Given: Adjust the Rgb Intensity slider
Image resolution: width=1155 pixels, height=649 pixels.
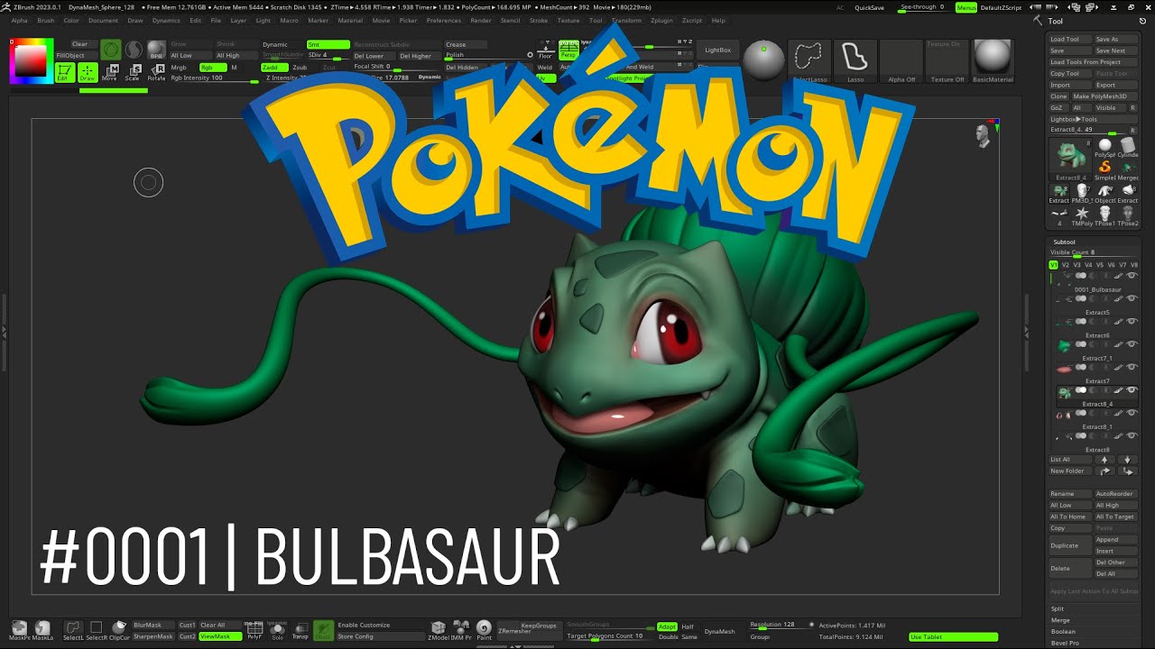Looking at the screenshot, I should point(215,78).
